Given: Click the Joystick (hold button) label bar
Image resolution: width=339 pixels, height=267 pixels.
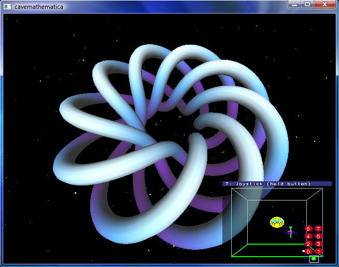Looking at the screenshot, I should (276, 184).
